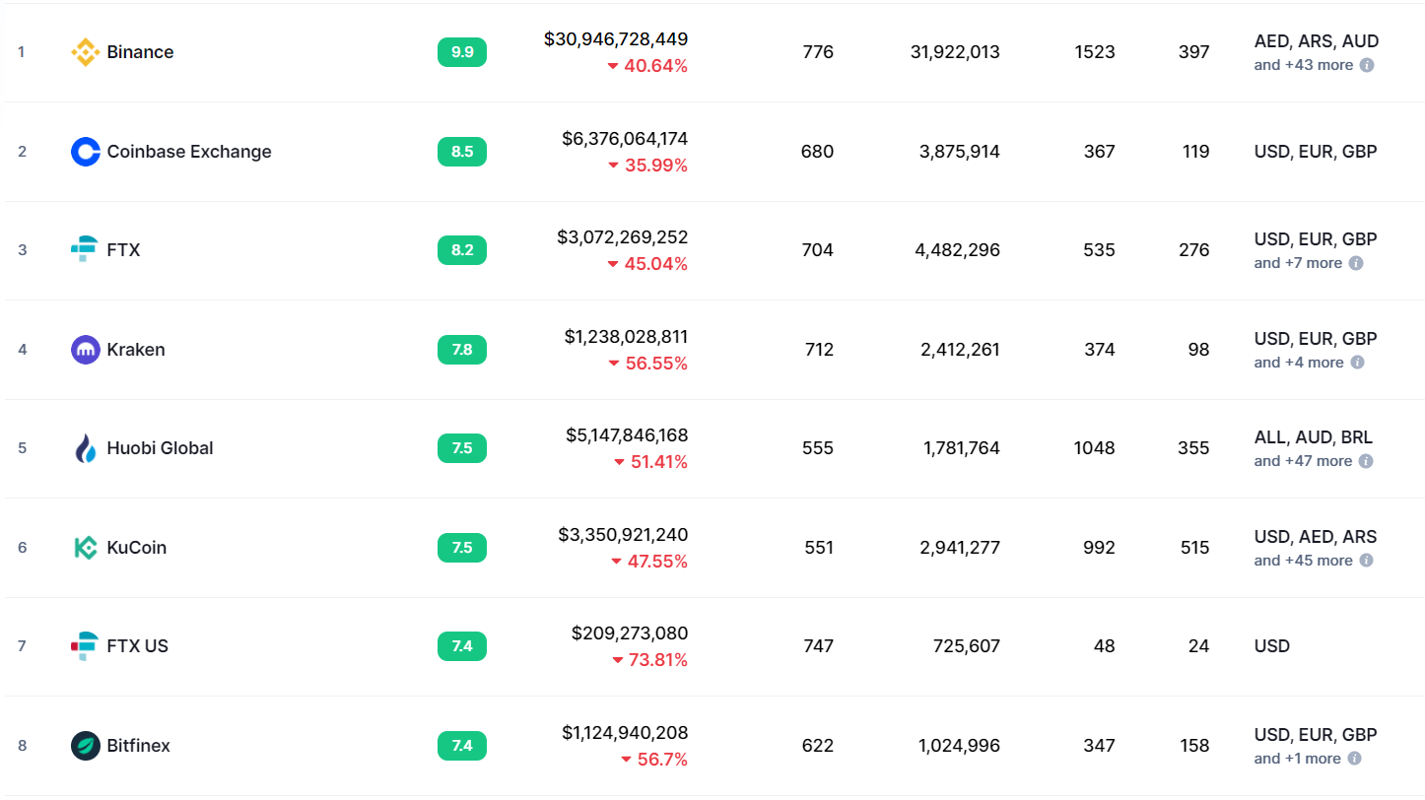Click Huobi markets count 1048

(1094, 448)
